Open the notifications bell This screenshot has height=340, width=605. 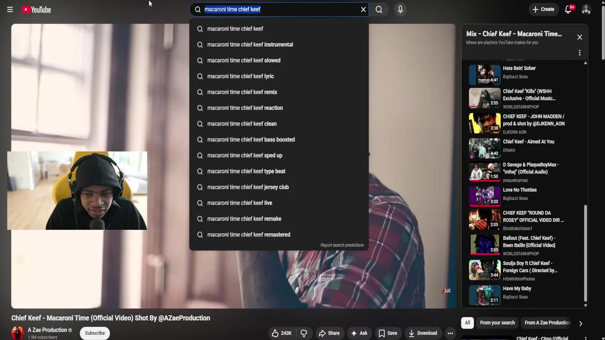(x=569, y=9)
